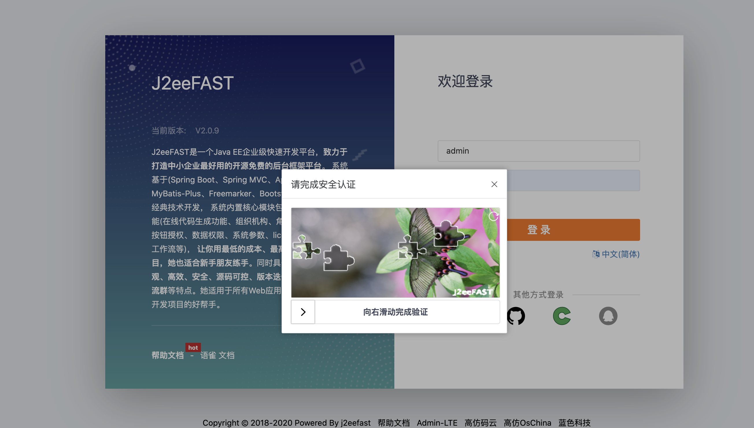Close the security verification dialog
This screenshot has width=754, height=428.
[494, 184]
